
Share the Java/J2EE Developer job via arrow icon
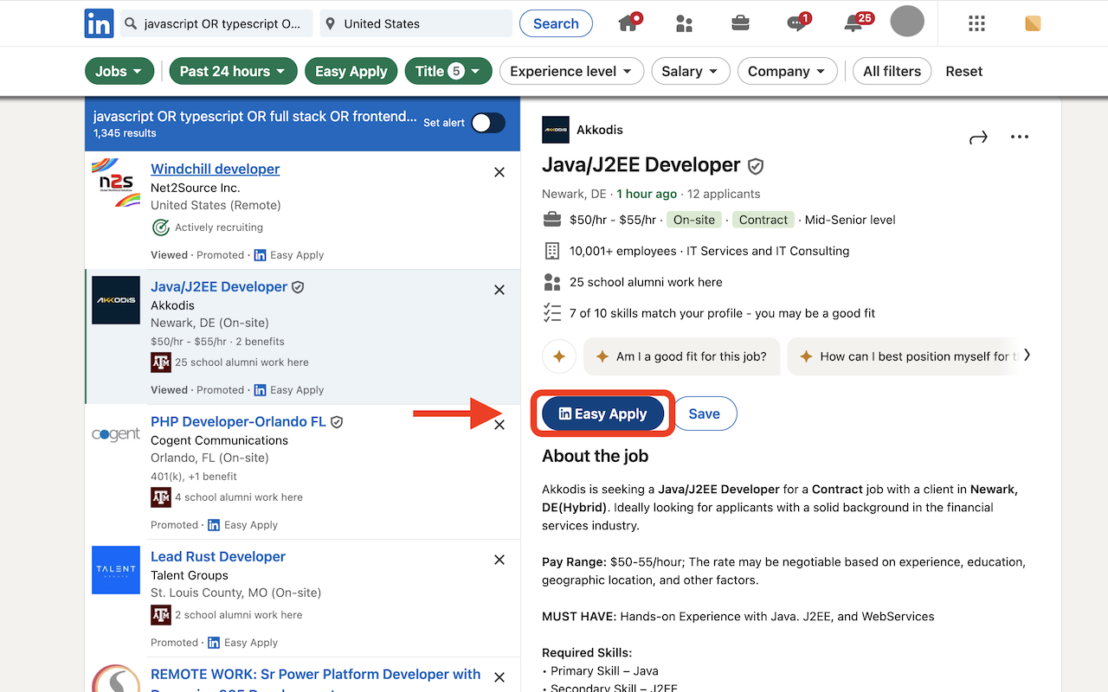pyautogui.click(x=978, y=137)
